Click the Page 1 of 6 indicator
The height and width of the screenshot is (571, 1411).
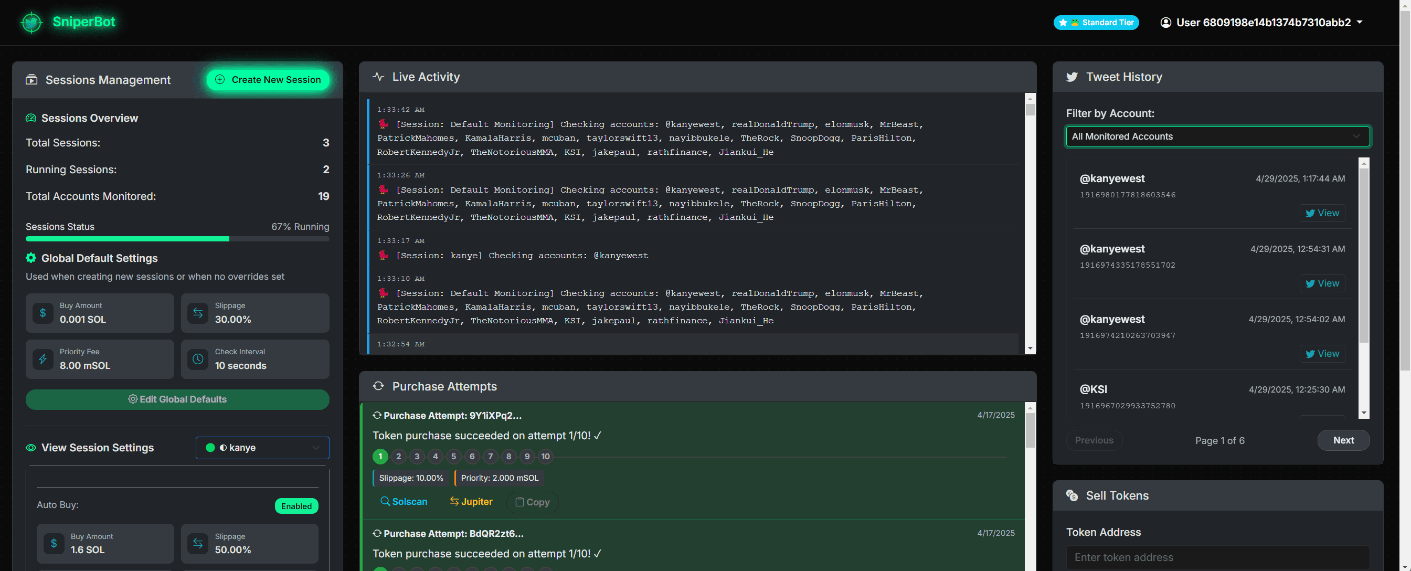pyautogui.click(x=1219, y=441)
